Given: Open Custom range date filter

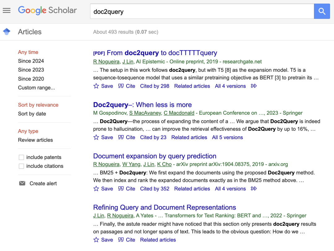Looking at the screenshot, I should tap(36, 88).
